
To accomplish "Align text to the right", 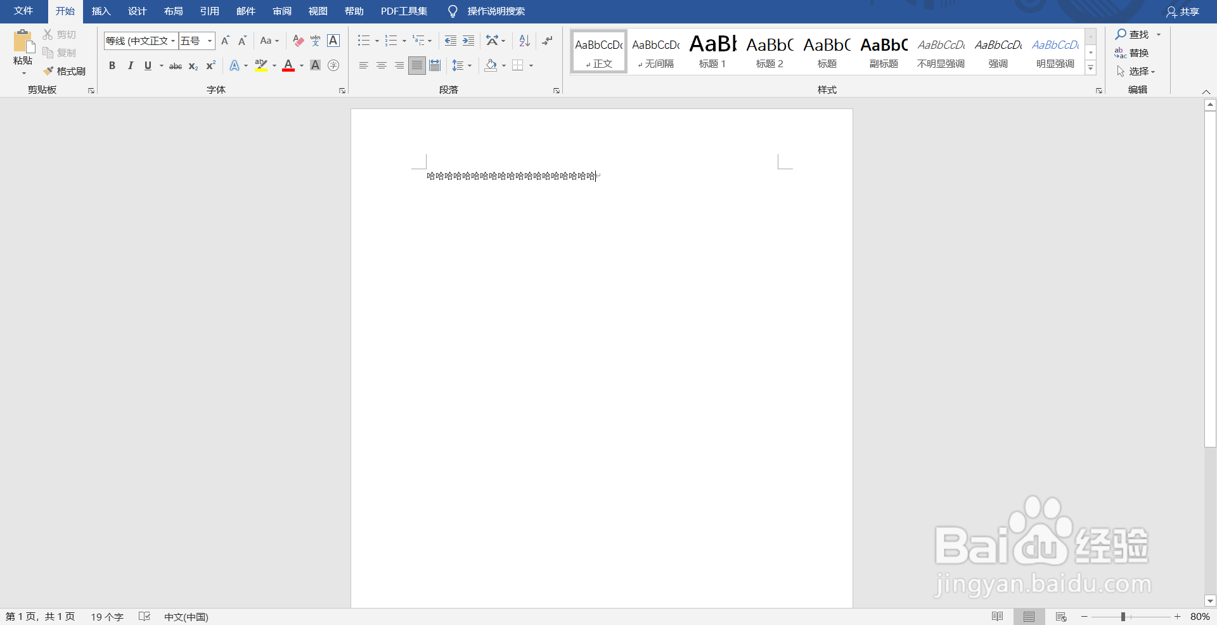I will click(x=399, y=65).
